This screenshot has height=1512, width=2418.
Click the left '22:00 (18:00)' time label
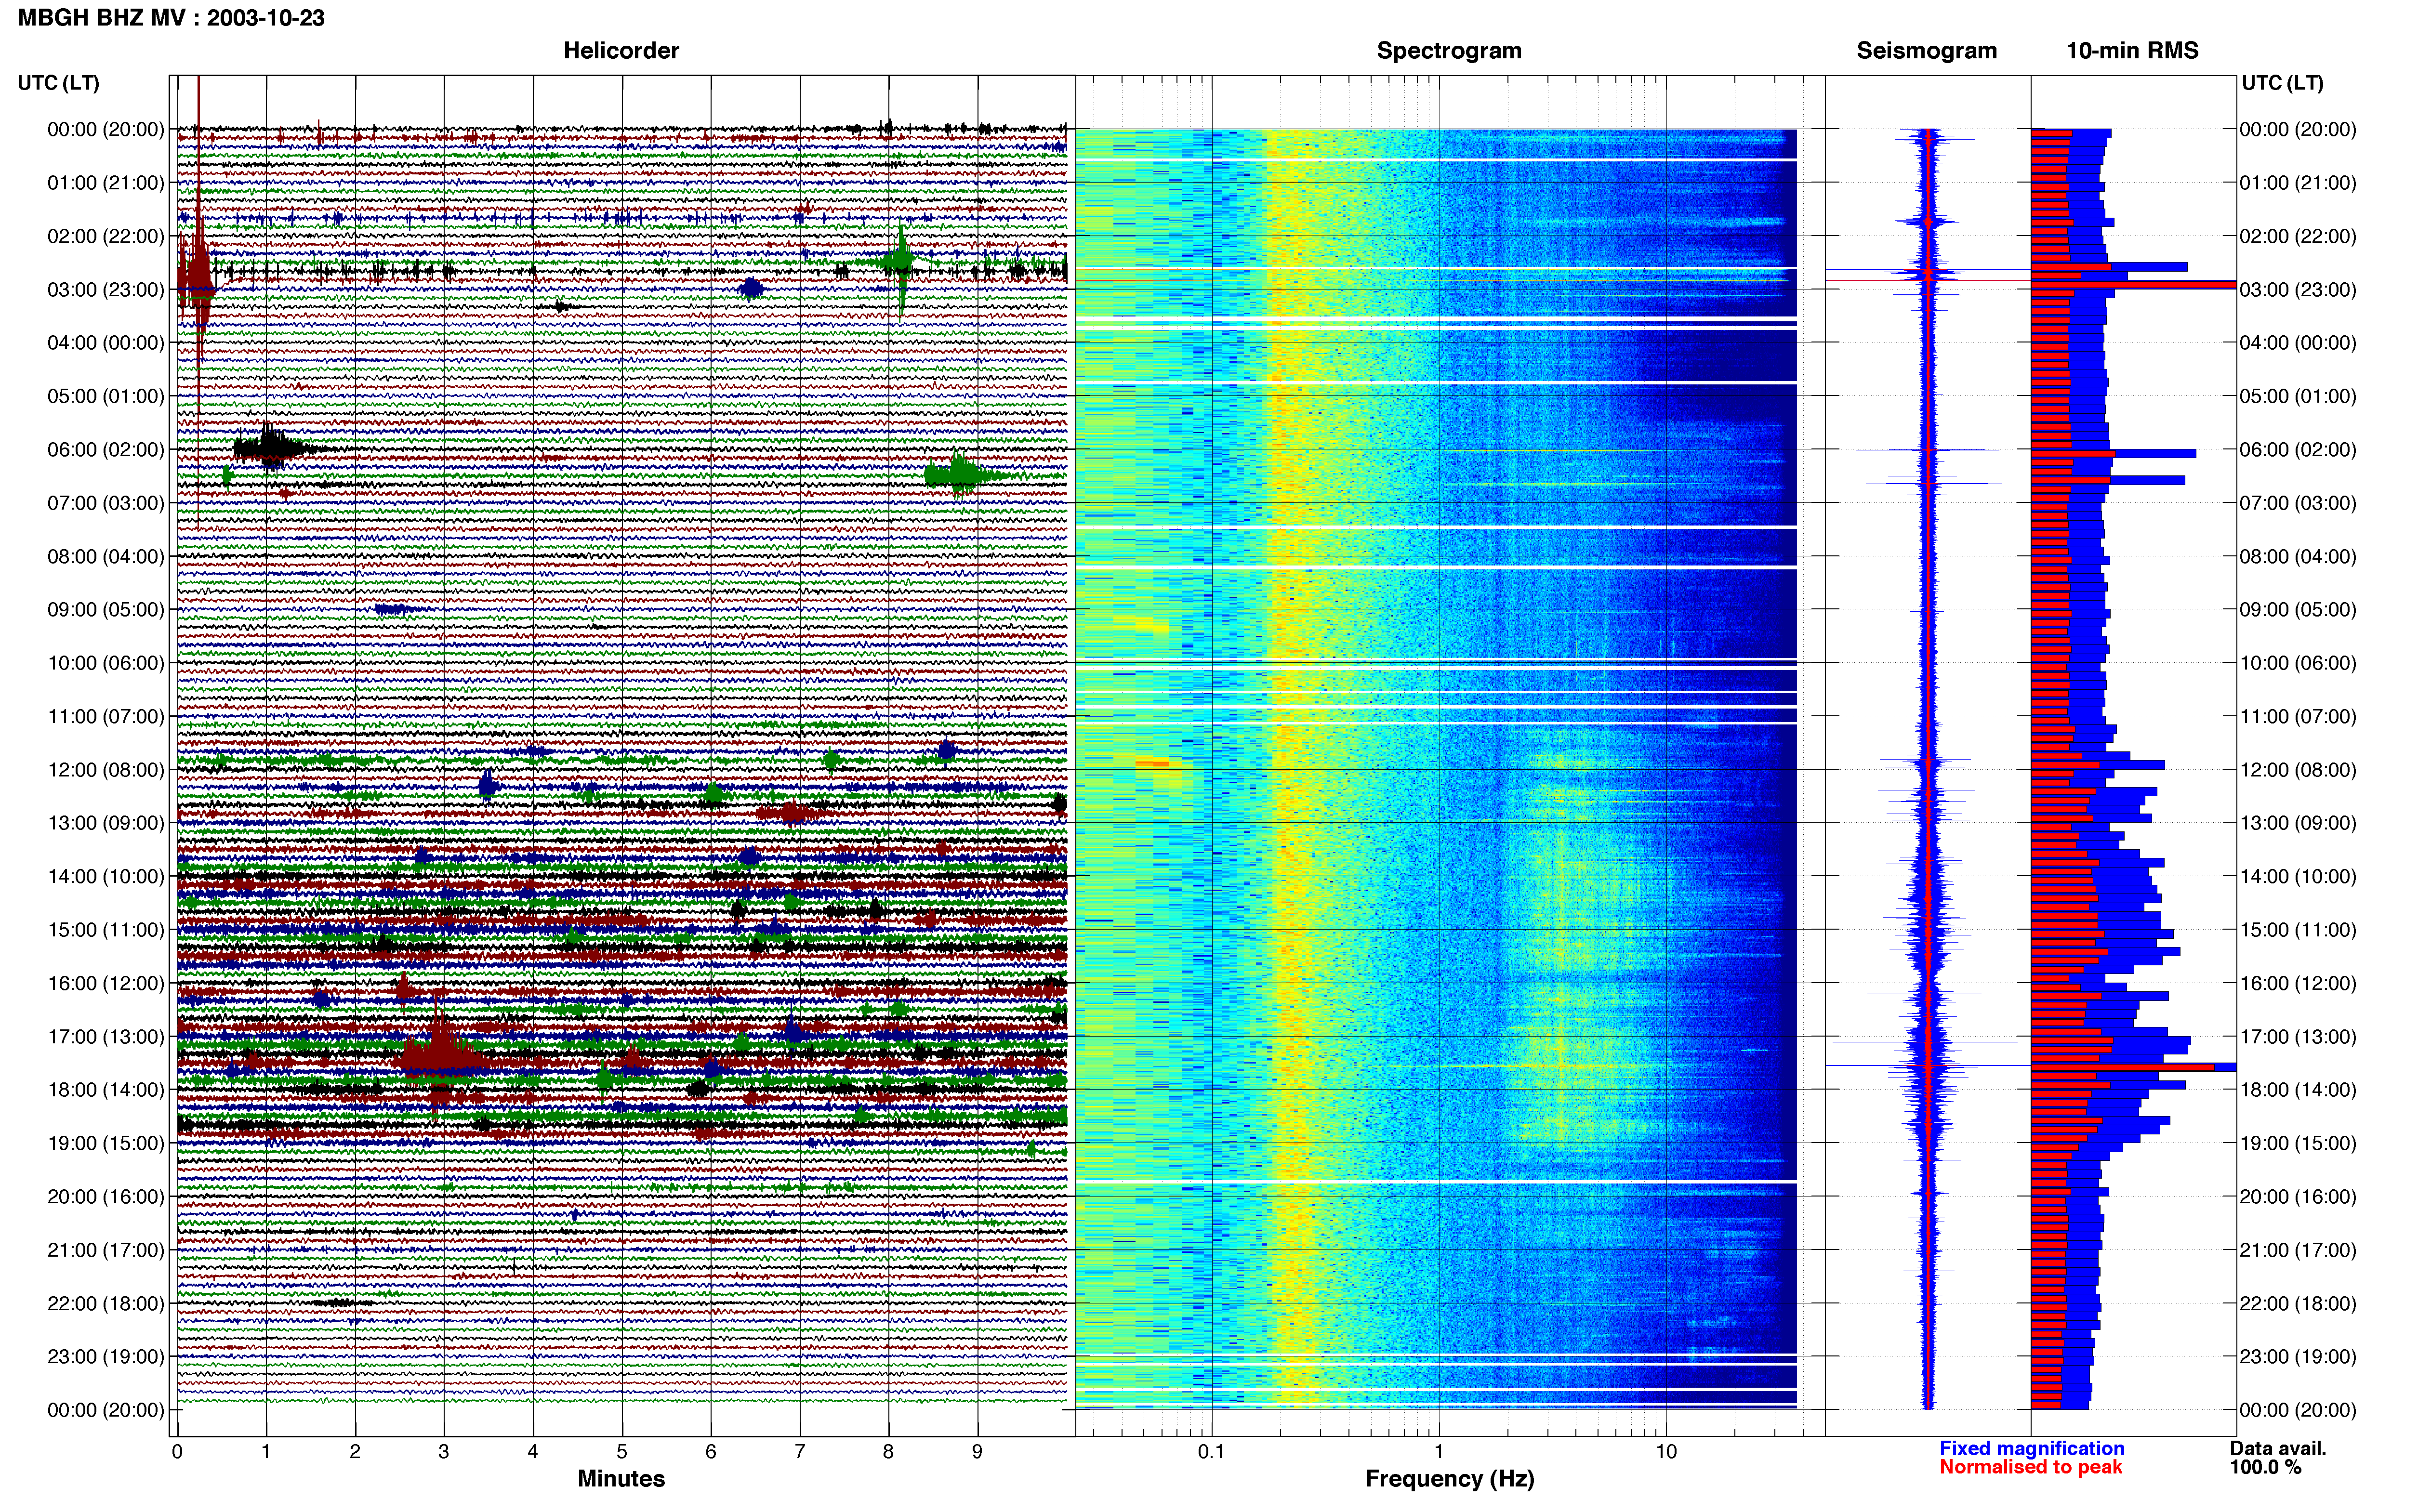(105, 1304)
